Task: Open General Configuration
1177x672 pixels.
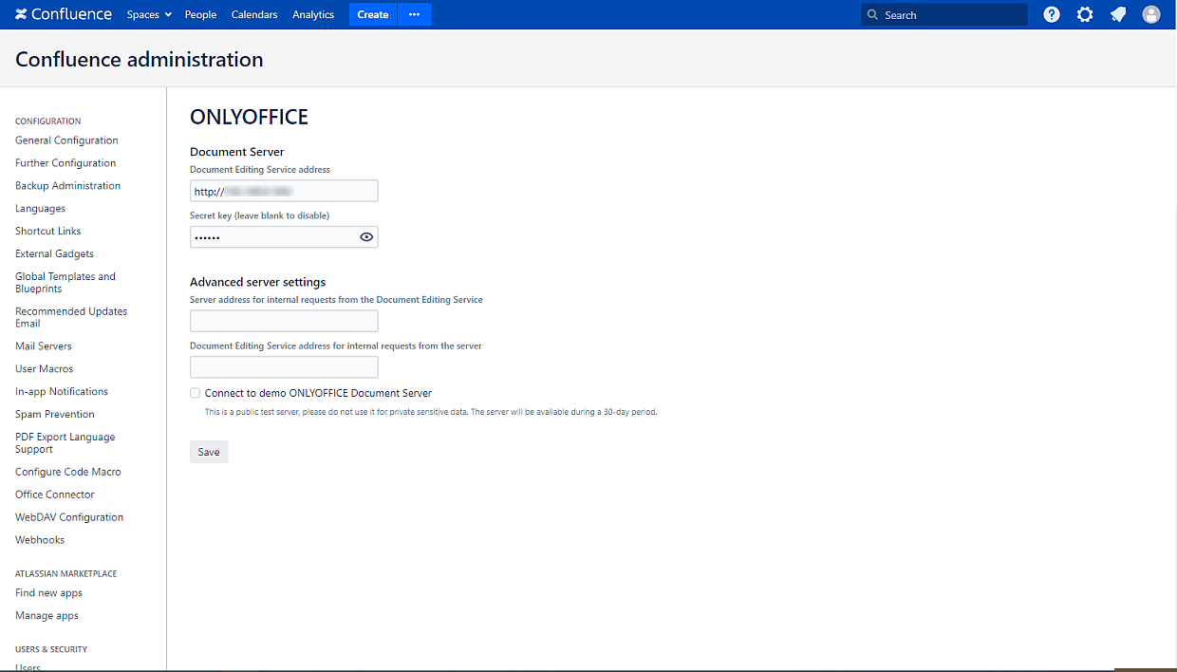Action: 66,140
